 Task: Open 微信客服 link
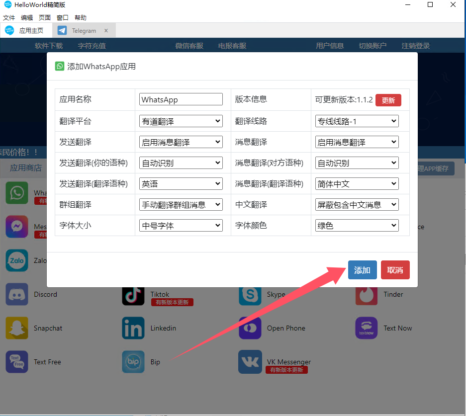click(x=189, y=46)
